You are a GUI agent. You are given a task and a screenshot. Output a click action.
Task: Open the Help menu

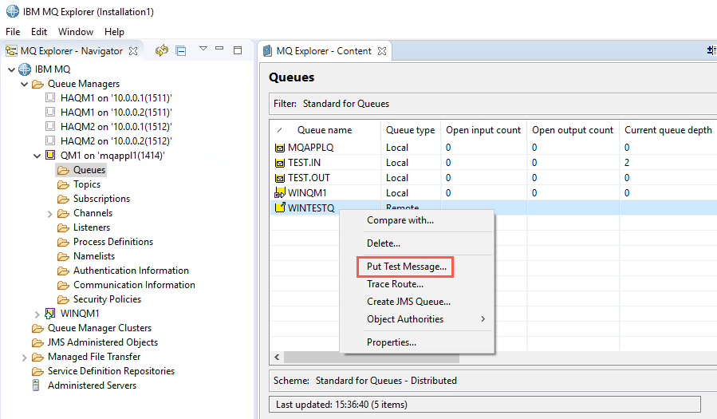coord(114,32)
